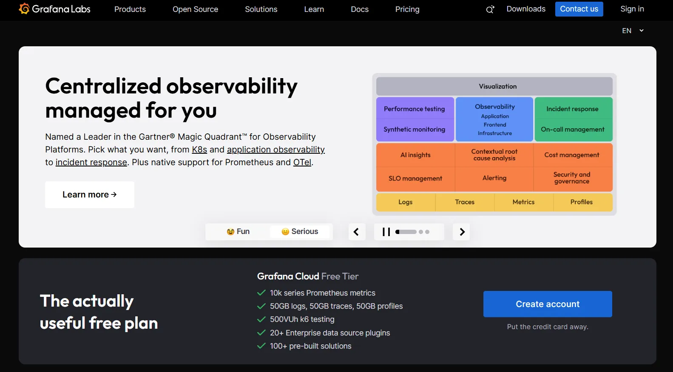Expand the Solutions menu
This screenshot has width=673, height=372.
point(261,9)
